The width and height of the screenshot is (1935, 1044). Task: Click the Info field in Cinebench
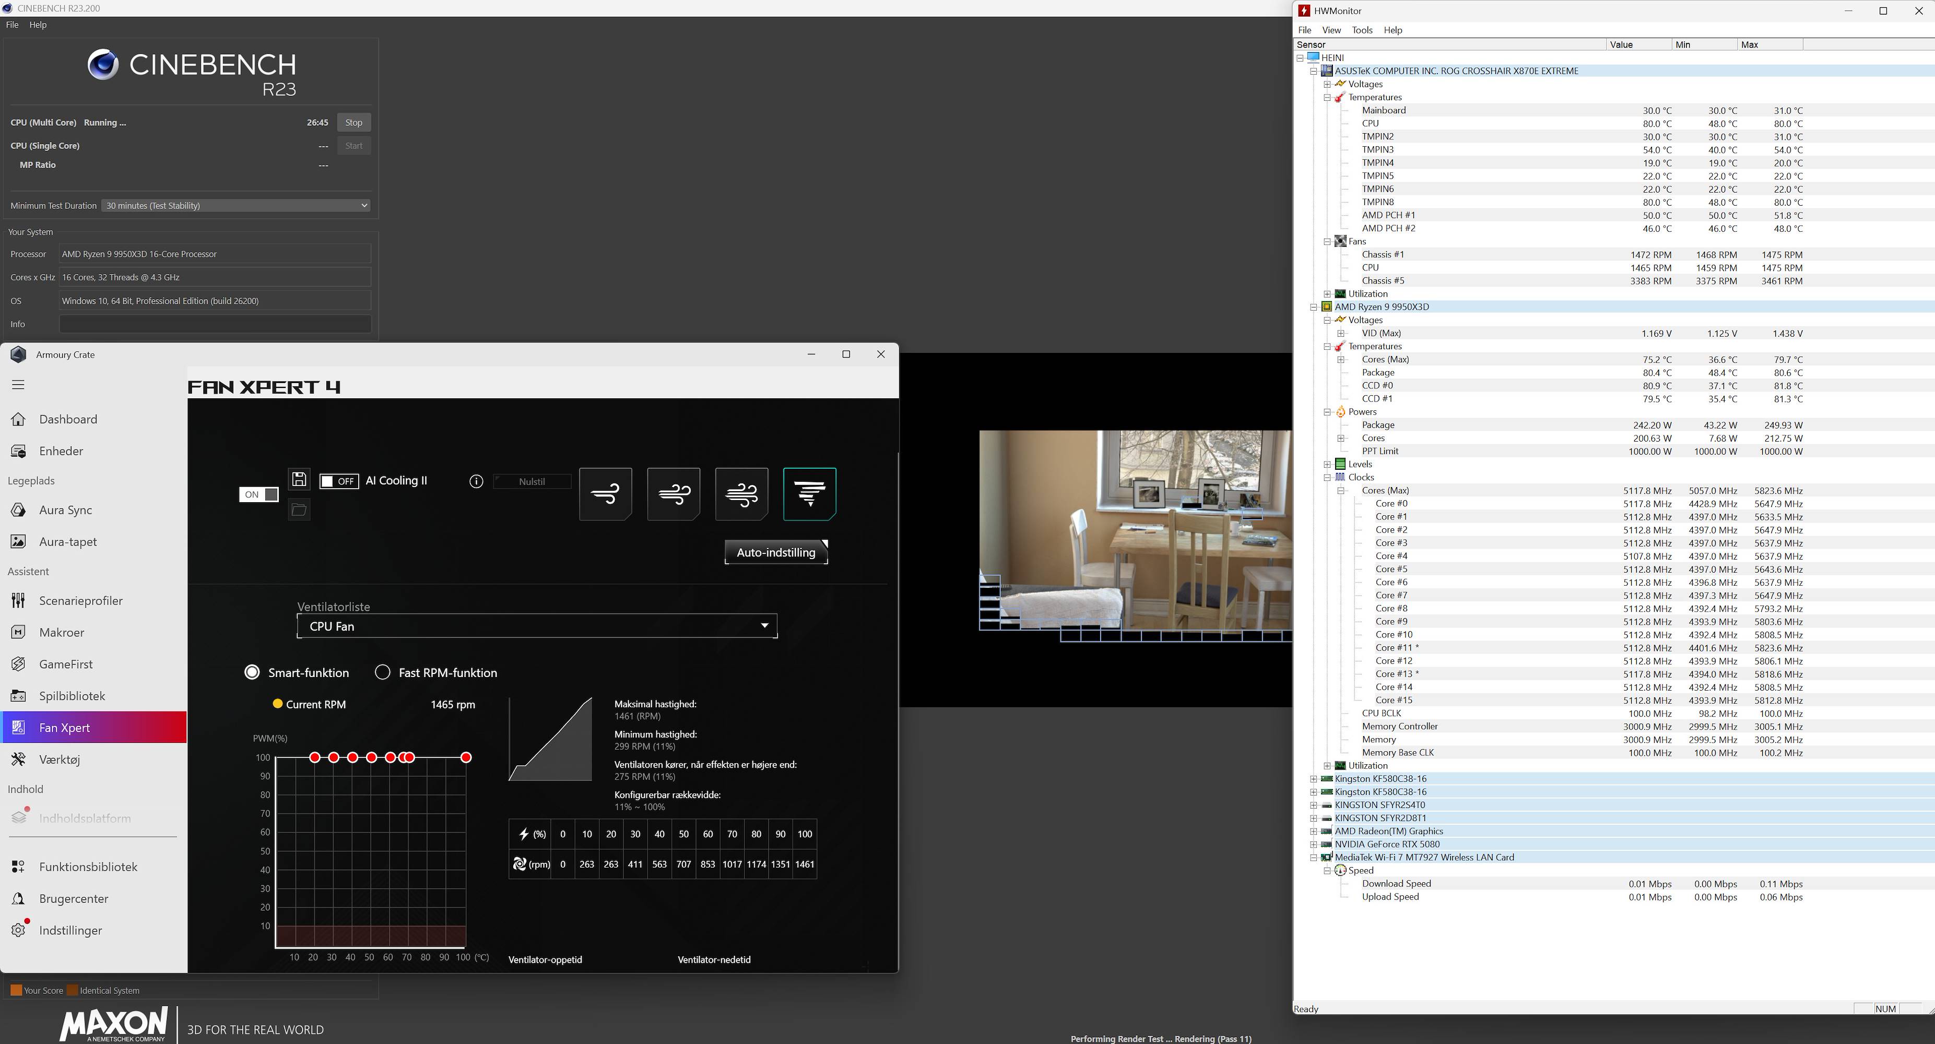(215, 324)
